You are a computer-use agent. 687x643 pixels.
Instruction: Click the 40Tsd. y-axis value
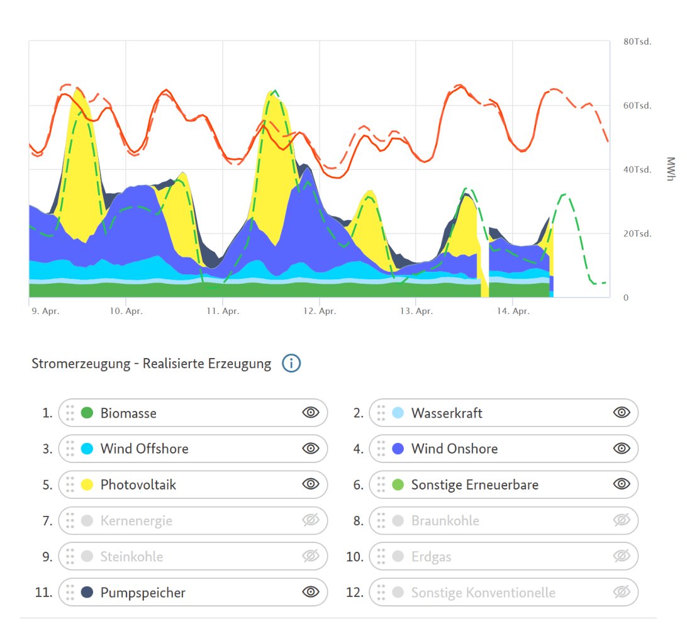637,170
